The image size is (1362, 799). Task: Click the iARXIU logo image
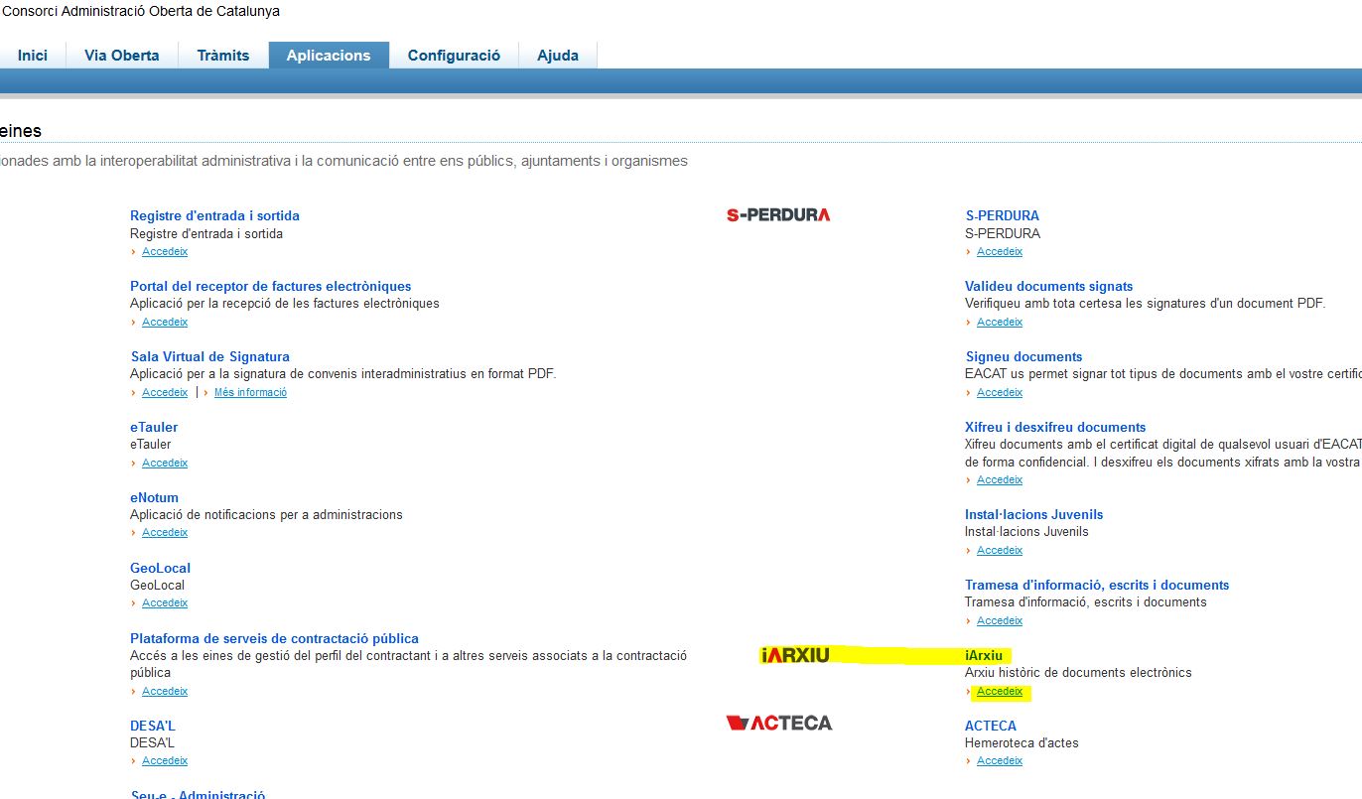794,655
